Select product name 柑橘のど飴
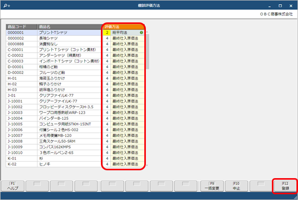298x200 pixels. (48, 67)
